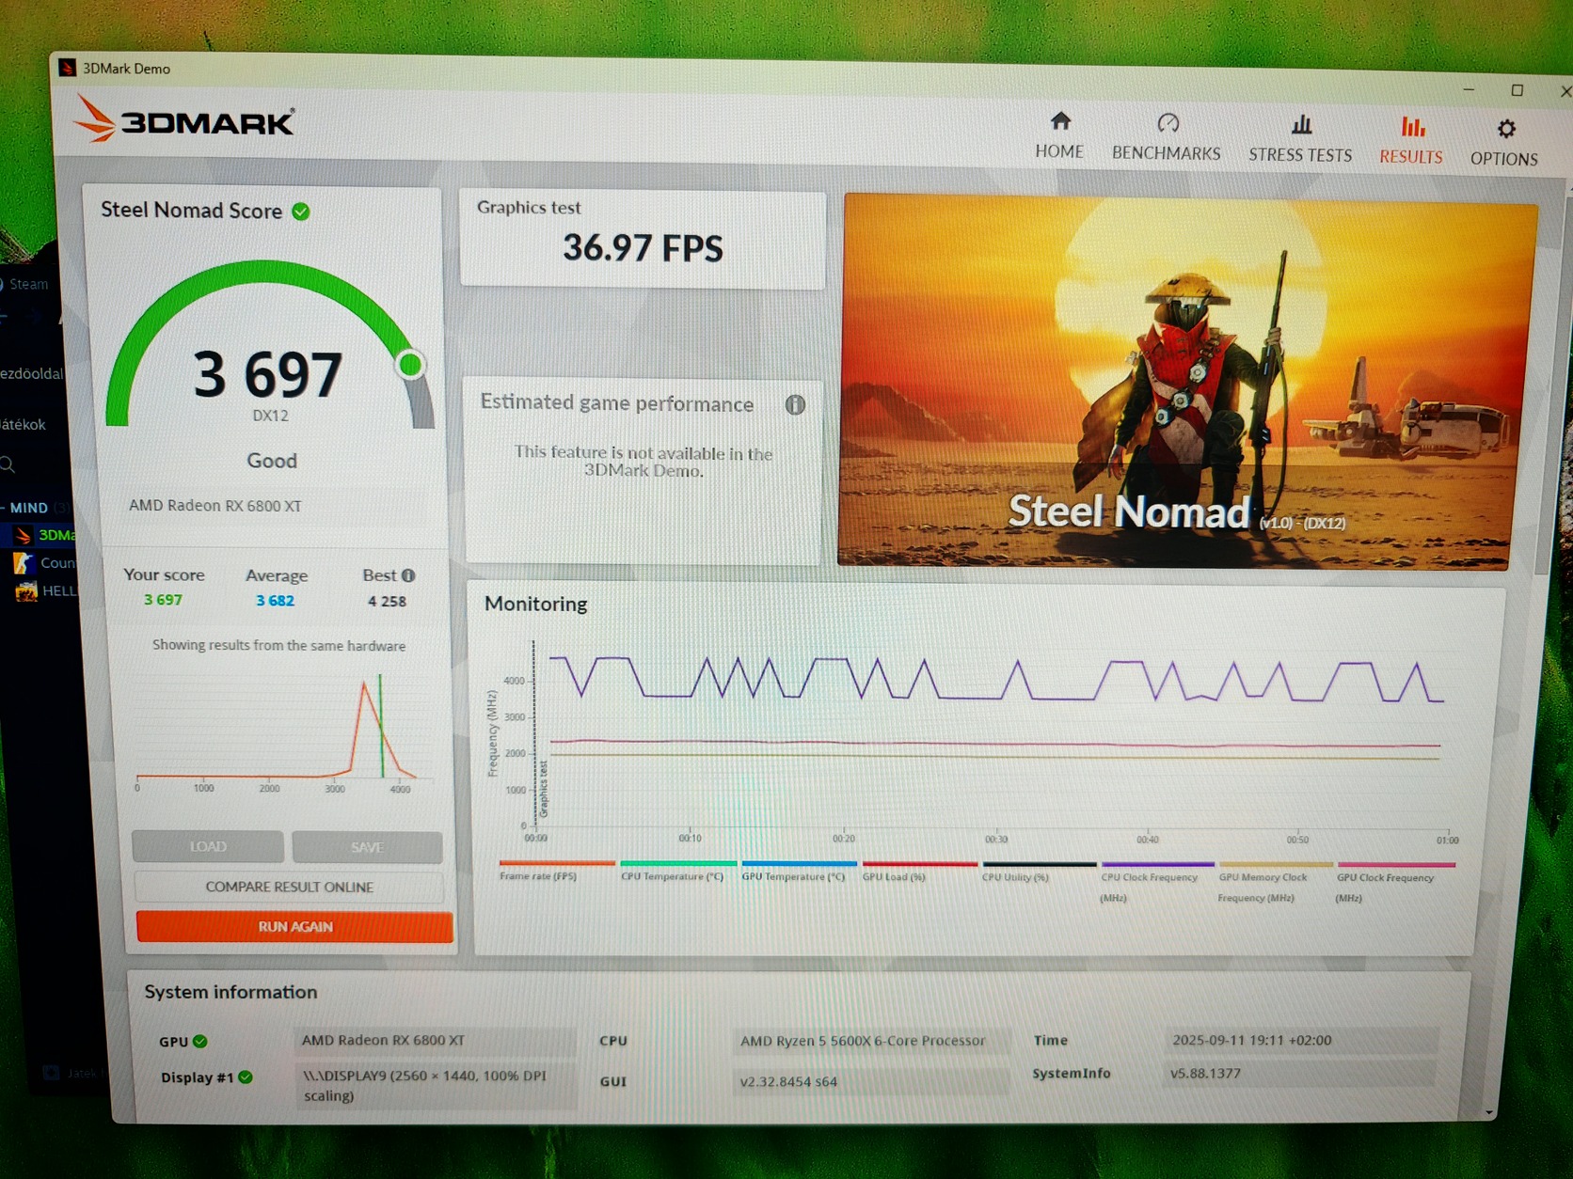1573x1179 pixels.
Task: Click "AMD Radeon RX 6800 XT" under the score gauge
Action: tap(215, 506)
